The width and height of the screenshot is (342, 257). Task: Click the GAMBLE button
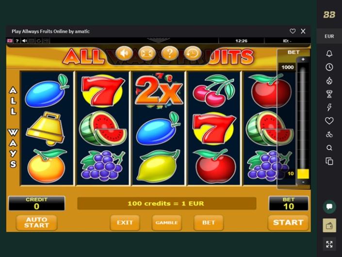pyautogui.click(x=167, y=223)
